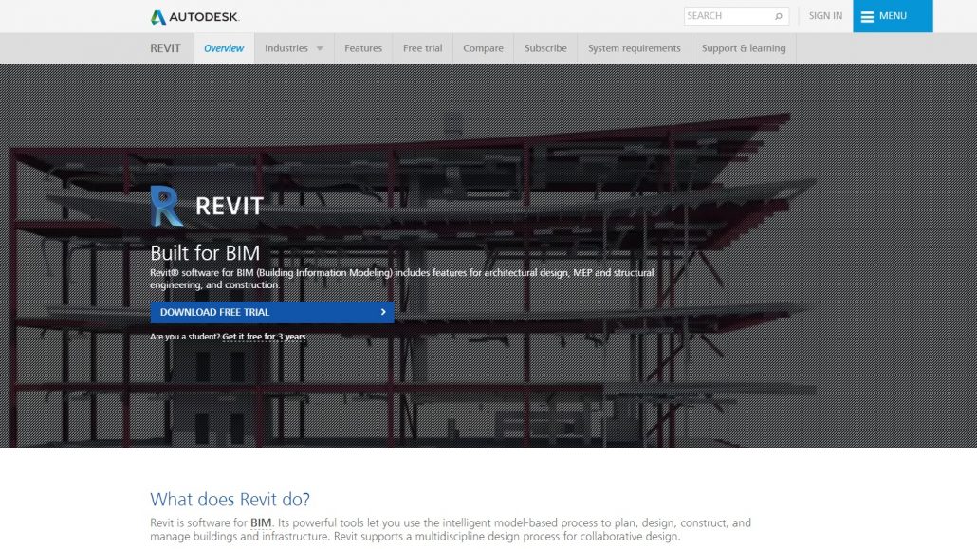Click the BIM glossary link
The width and height of the screenshot is (977, 549).
tap(261, 522)
